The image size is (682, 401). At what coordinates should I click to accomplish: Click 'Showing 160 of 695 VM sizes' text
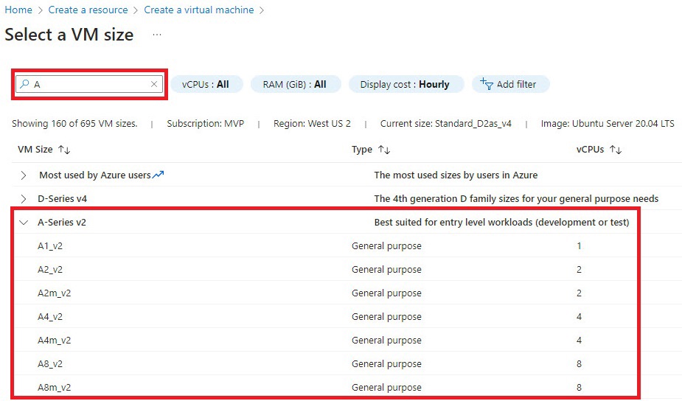click(74, 124)
